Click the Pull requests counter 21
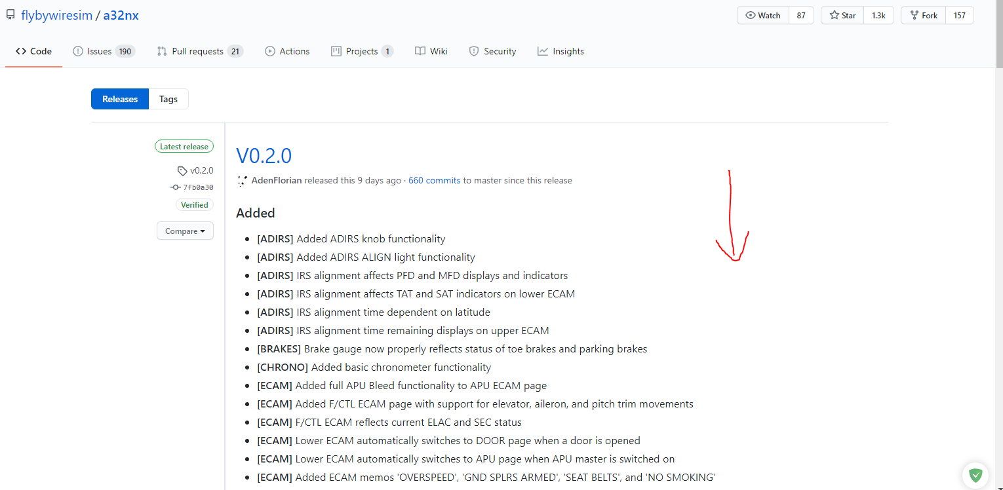Screen dimensions: 1003x490 tap(235, 51)
